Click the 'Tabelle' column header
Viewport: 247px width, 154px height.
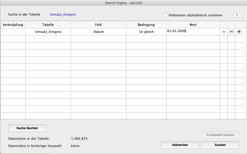coord(48,25)
